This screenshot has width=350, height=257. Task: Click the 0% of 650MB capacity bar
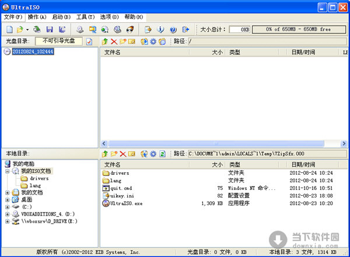[x=299, y=29]
